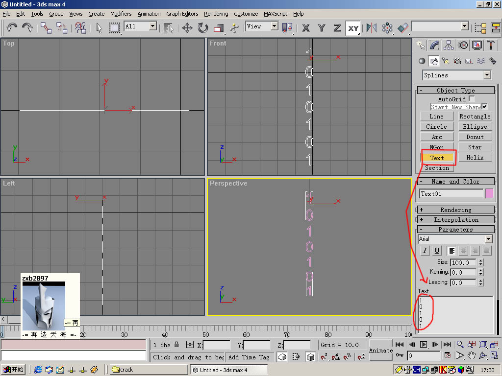Open the Modify panel tab
This screenshot has width=502, height=376.
coord(434,45)
